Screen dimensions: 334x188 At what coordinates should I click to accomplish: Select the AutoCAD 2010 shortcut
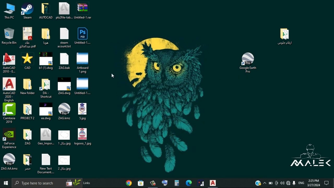[9, 63]
